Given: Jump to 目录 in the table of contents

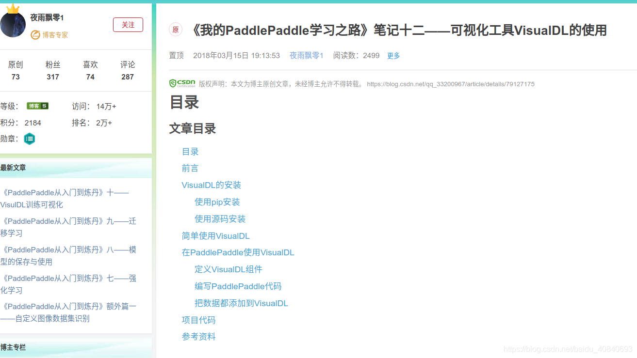Looking at the screenshot, I should click(190, 152).
